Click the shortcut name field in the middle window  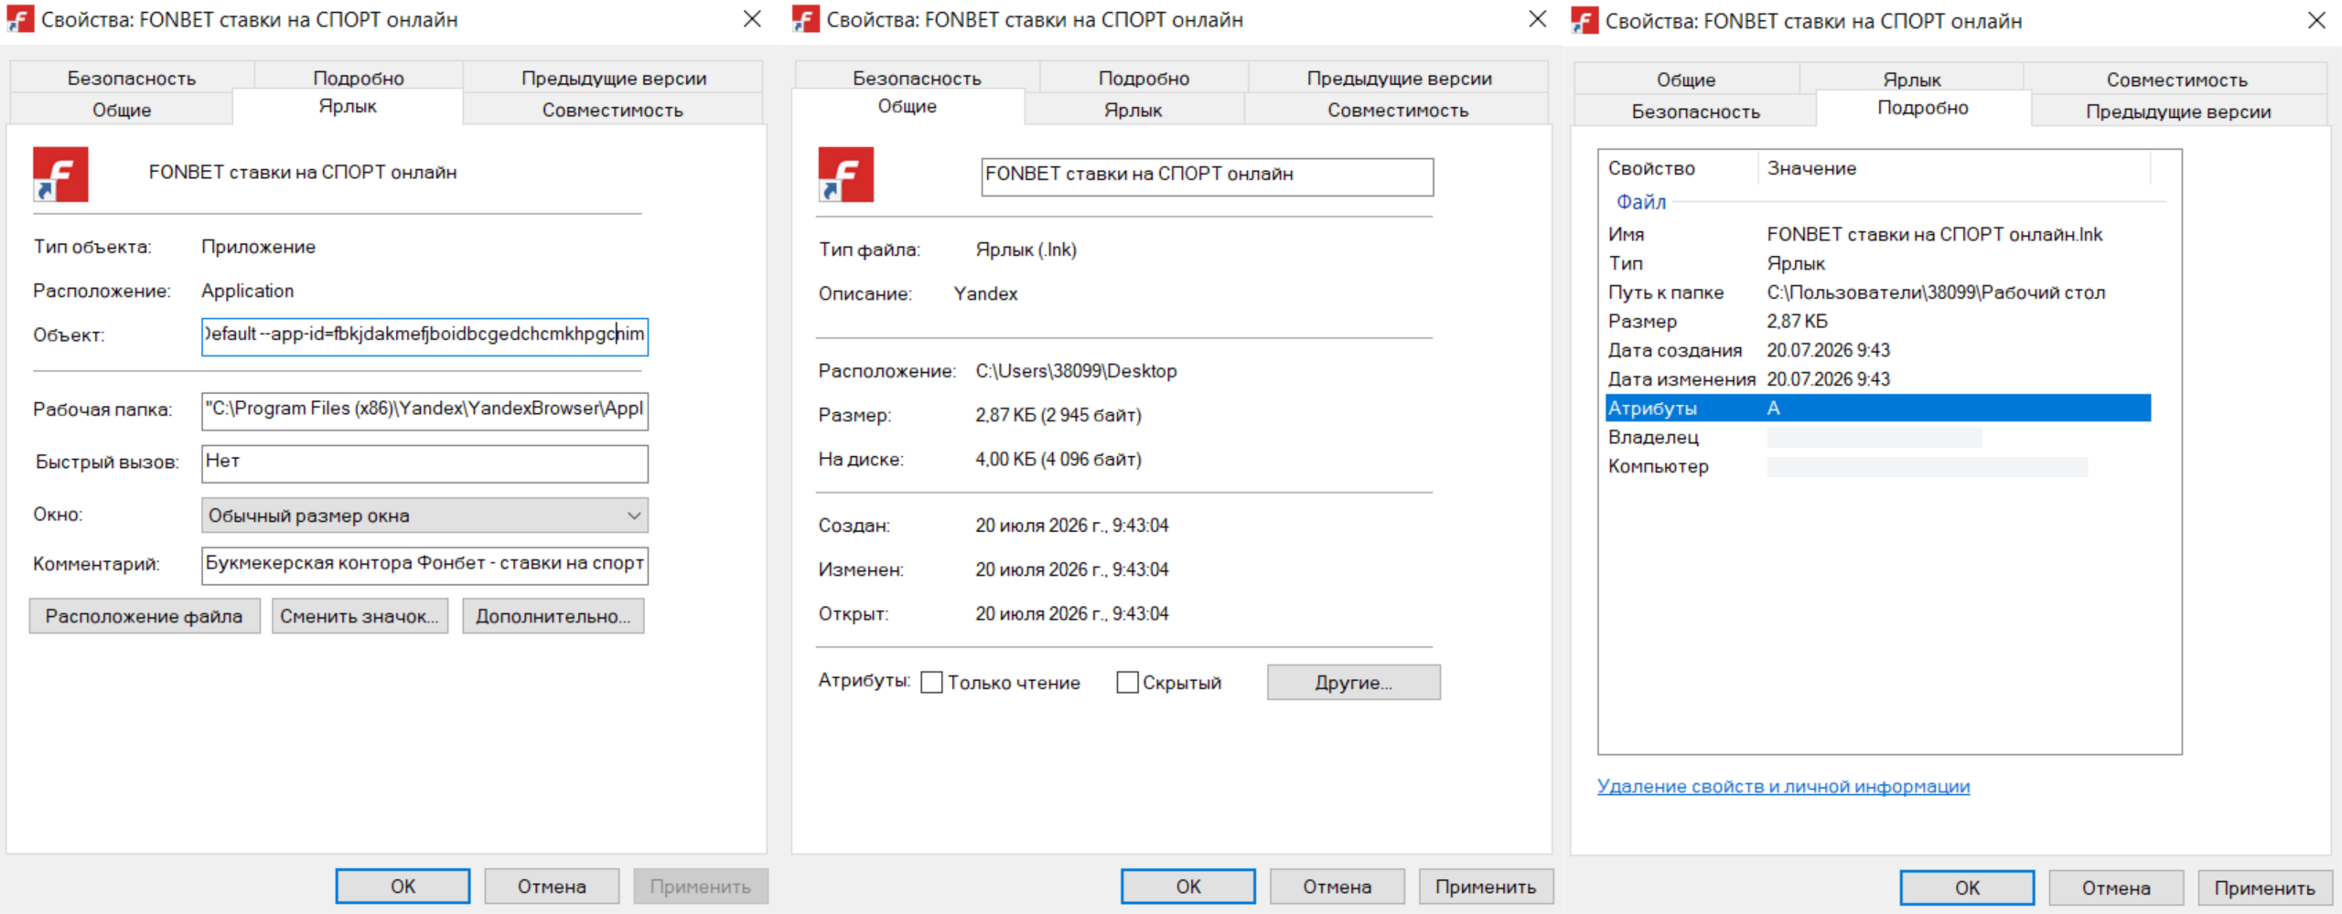1208,176
